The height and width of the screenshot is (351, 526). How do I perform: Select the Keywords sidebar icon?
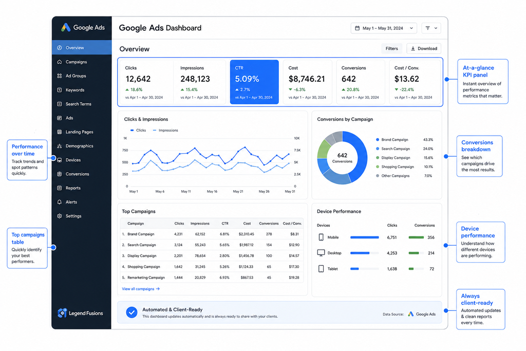60,90
